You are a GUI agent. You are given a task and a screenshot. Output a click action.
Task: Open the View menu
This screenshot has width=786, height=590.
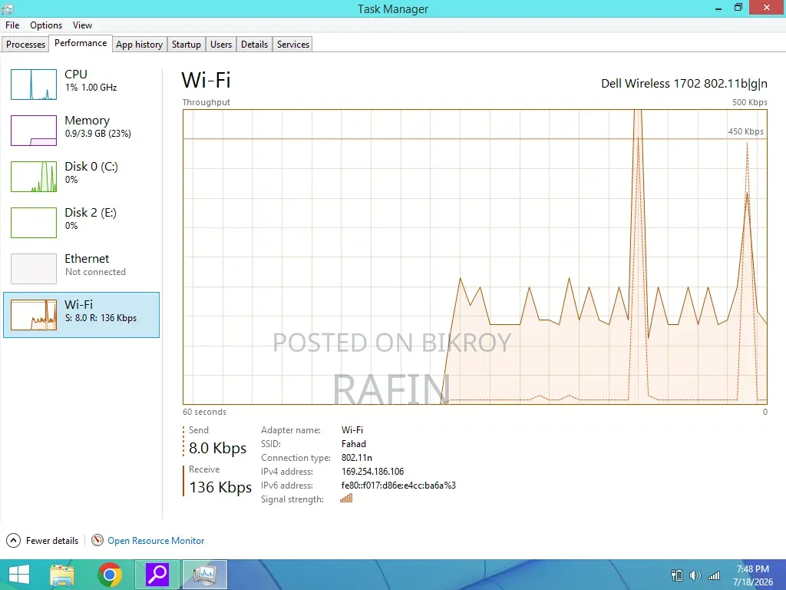pyautogui.click(x=82, y=25)
